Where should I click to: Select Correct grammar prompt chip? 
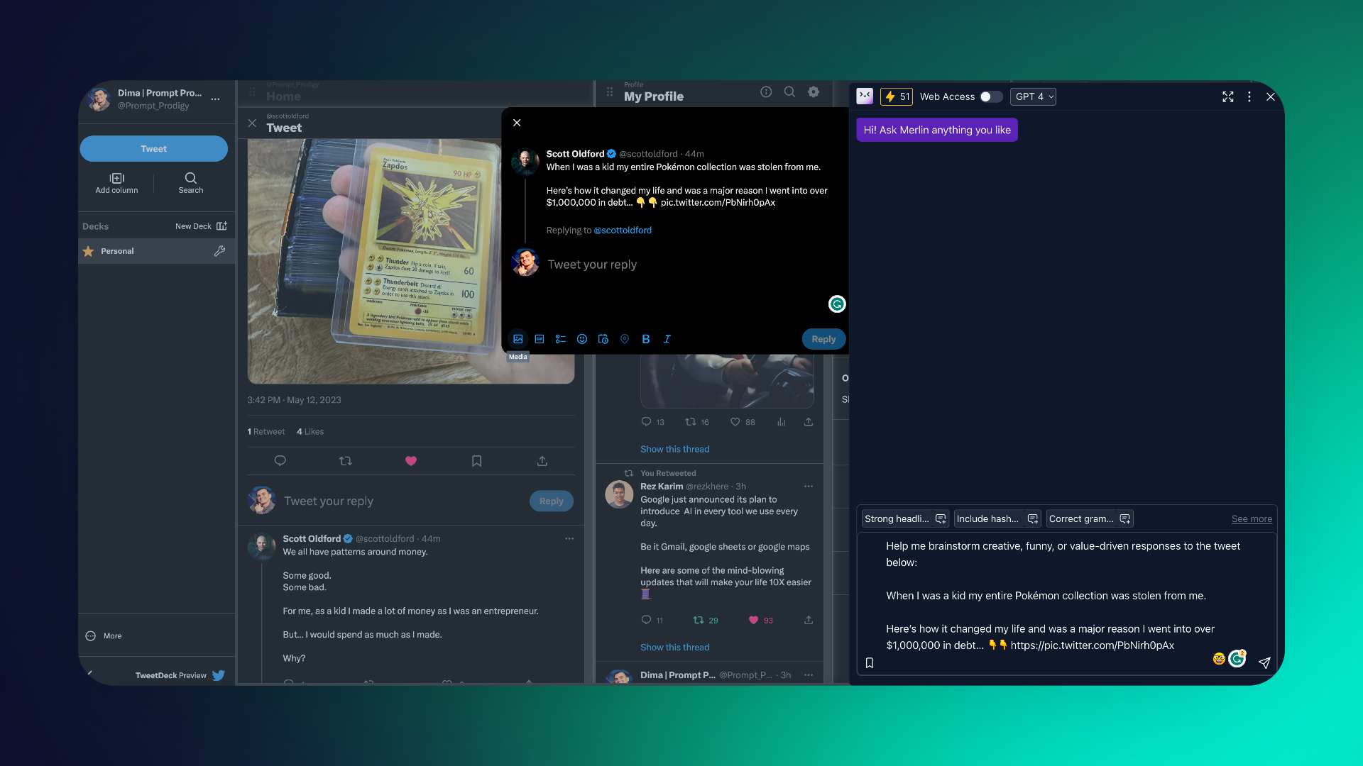tap(1090, 519)
